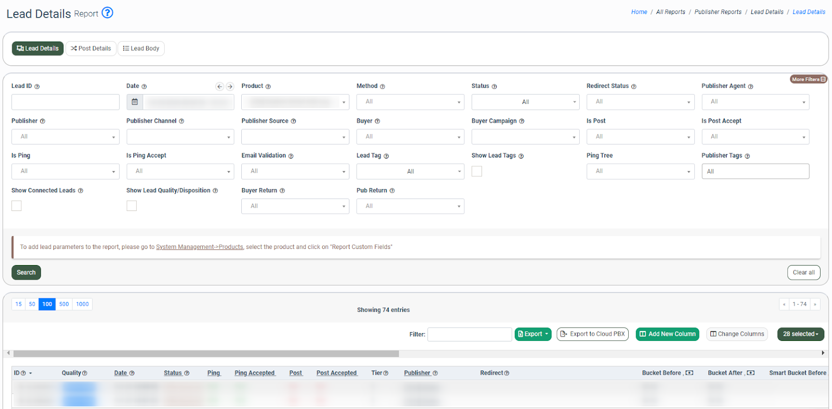Follow the System Management->Products link
832x409 pixels.
tap(200, 247)
